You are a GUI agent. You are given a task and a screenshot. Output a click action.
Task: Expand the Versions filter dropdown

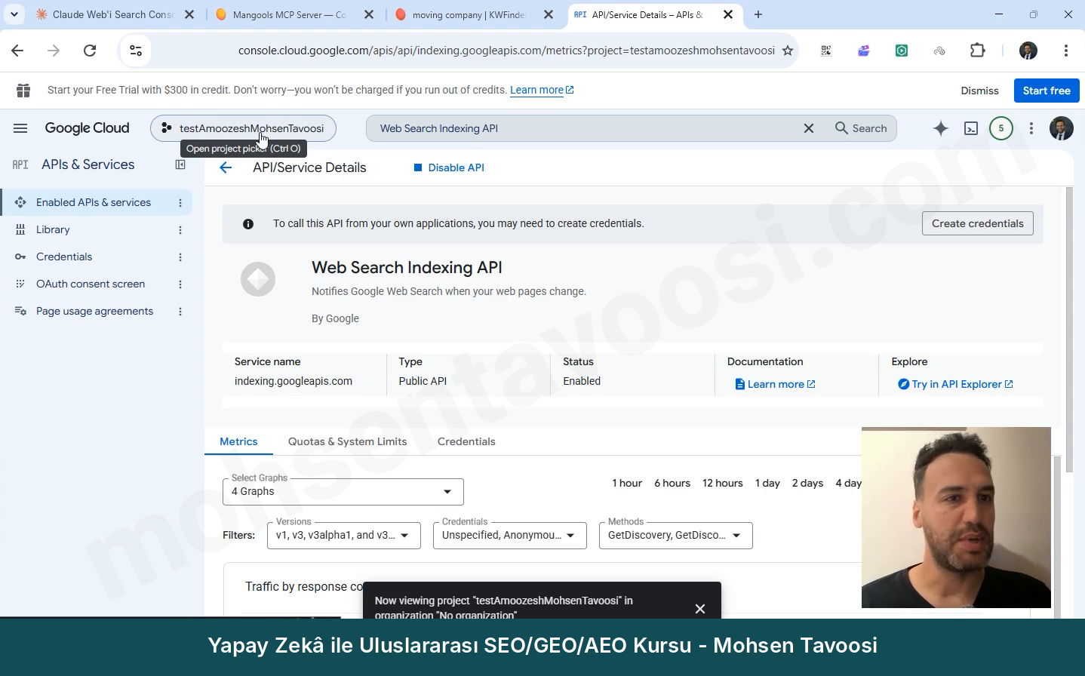(x=344, y=536)
